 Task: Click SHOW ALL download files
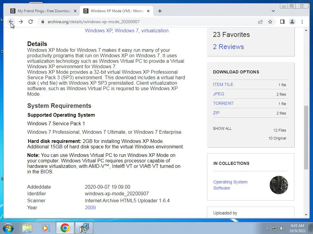pos(222,129)
